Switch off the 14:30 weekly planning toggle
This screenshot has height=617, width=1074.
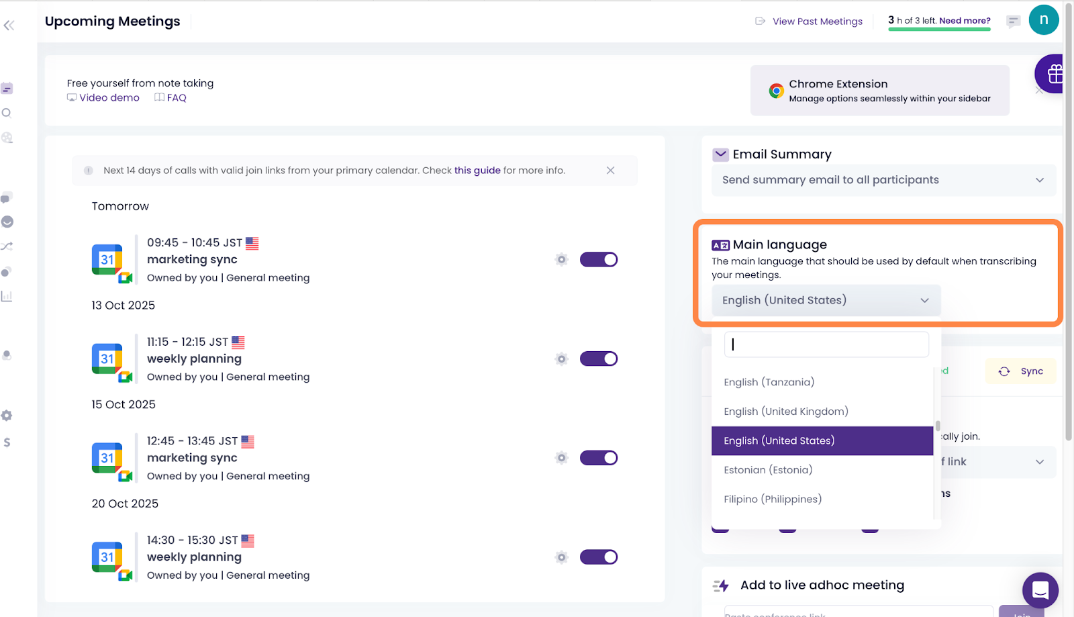tap(598, 557)
